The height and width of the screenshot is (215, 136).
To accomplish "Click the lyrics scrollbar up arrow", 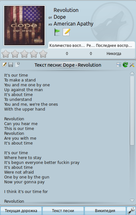I will tap(132, 73).
